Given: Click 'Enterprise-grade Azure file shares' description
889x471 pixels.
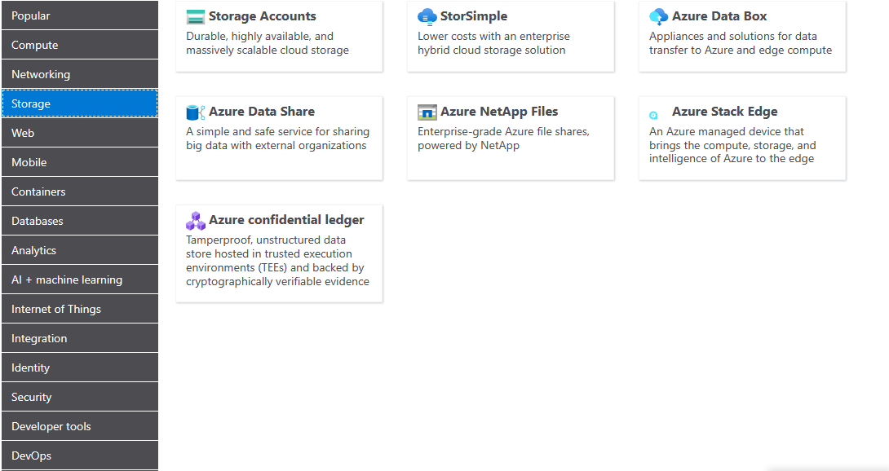Looking at the screenshot, I should click(503, 139).
